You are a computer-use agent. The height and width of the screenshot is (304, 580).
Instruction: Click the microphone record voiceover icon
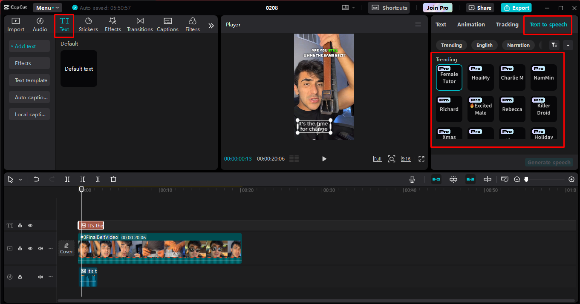click(x=412, y=179)
